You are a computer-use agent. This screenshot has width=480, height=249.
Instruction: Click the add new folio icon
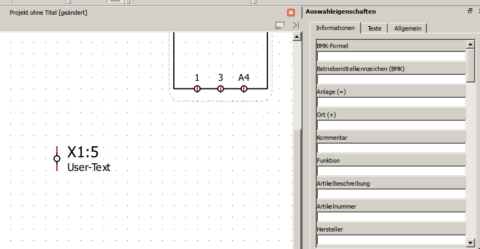[280, 25]
